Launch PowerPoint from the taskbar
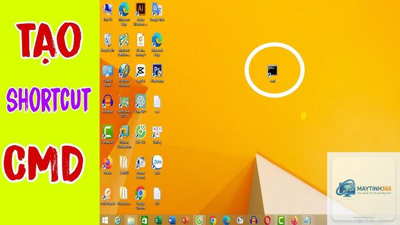 pos(185,220)
